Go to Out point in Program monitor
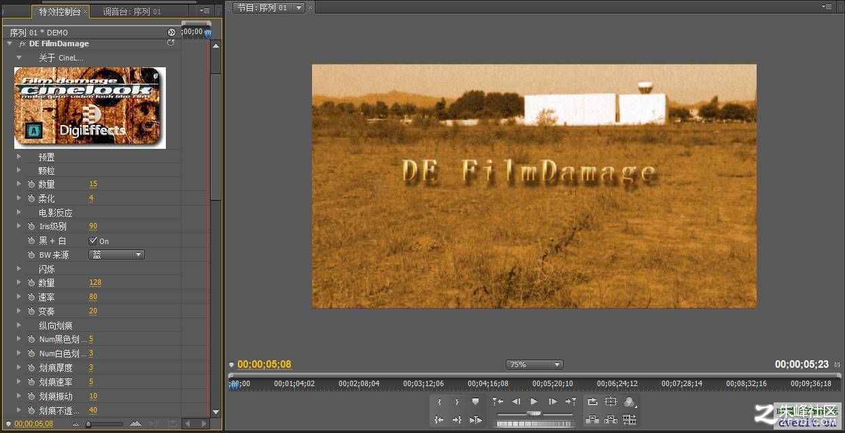The width and height of the screenshot is (845, 433). (x=457, y=420)
